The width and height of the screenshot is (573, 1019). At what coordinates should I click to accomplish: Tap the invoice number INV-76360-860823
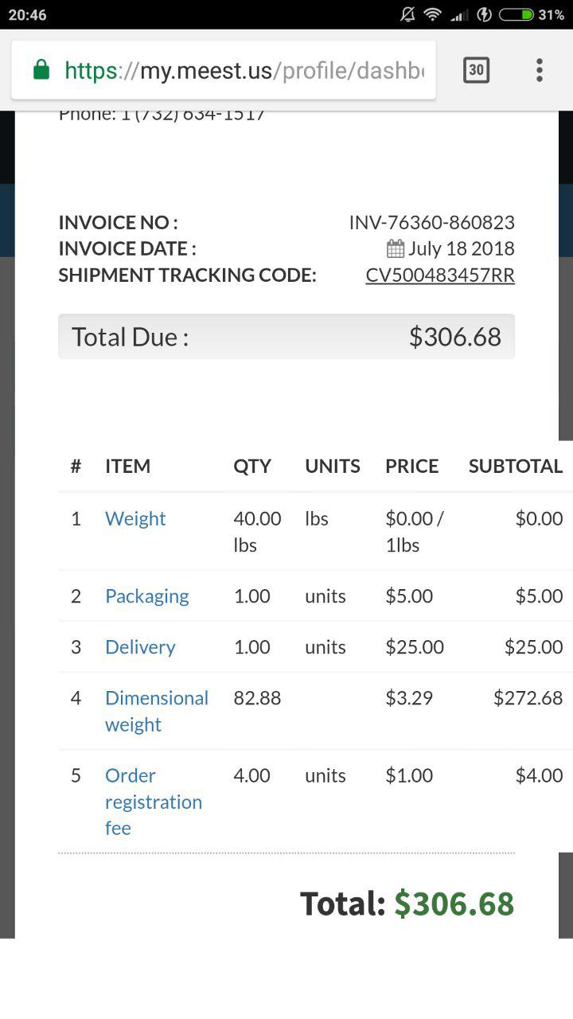click(x=431, y=223)
